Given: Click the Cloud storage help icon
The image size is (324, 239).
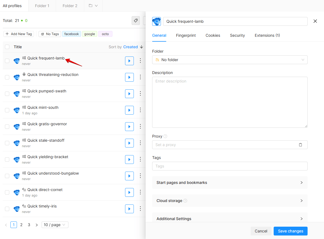Looking at the screenshot, I should [185, 201].
